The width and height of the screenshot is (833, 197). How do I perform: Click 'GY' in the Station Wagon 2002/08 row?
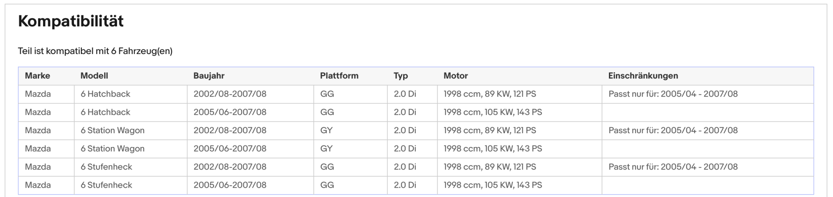point(326,130)
